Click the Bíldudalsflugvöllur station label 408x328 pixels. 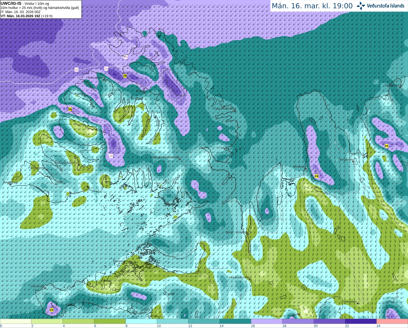coord(66,162)
